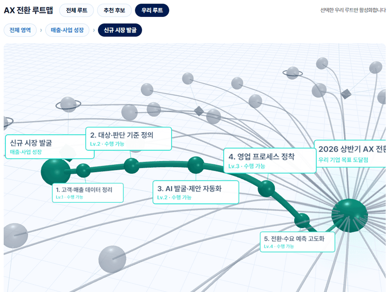The height and width of the screenshot is (292, 389).
Task: Select the 신규 시장 발굴 breadcrumb chip
Action: point(120,30)
